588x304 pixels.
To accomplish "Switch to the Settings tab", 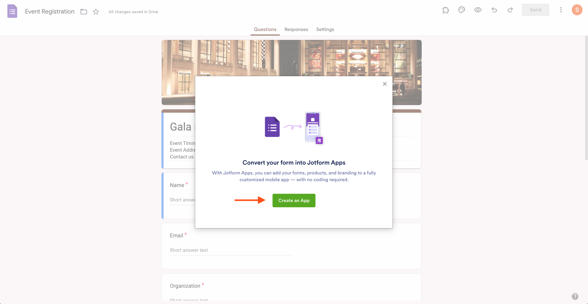I will [x=325, y=29].
